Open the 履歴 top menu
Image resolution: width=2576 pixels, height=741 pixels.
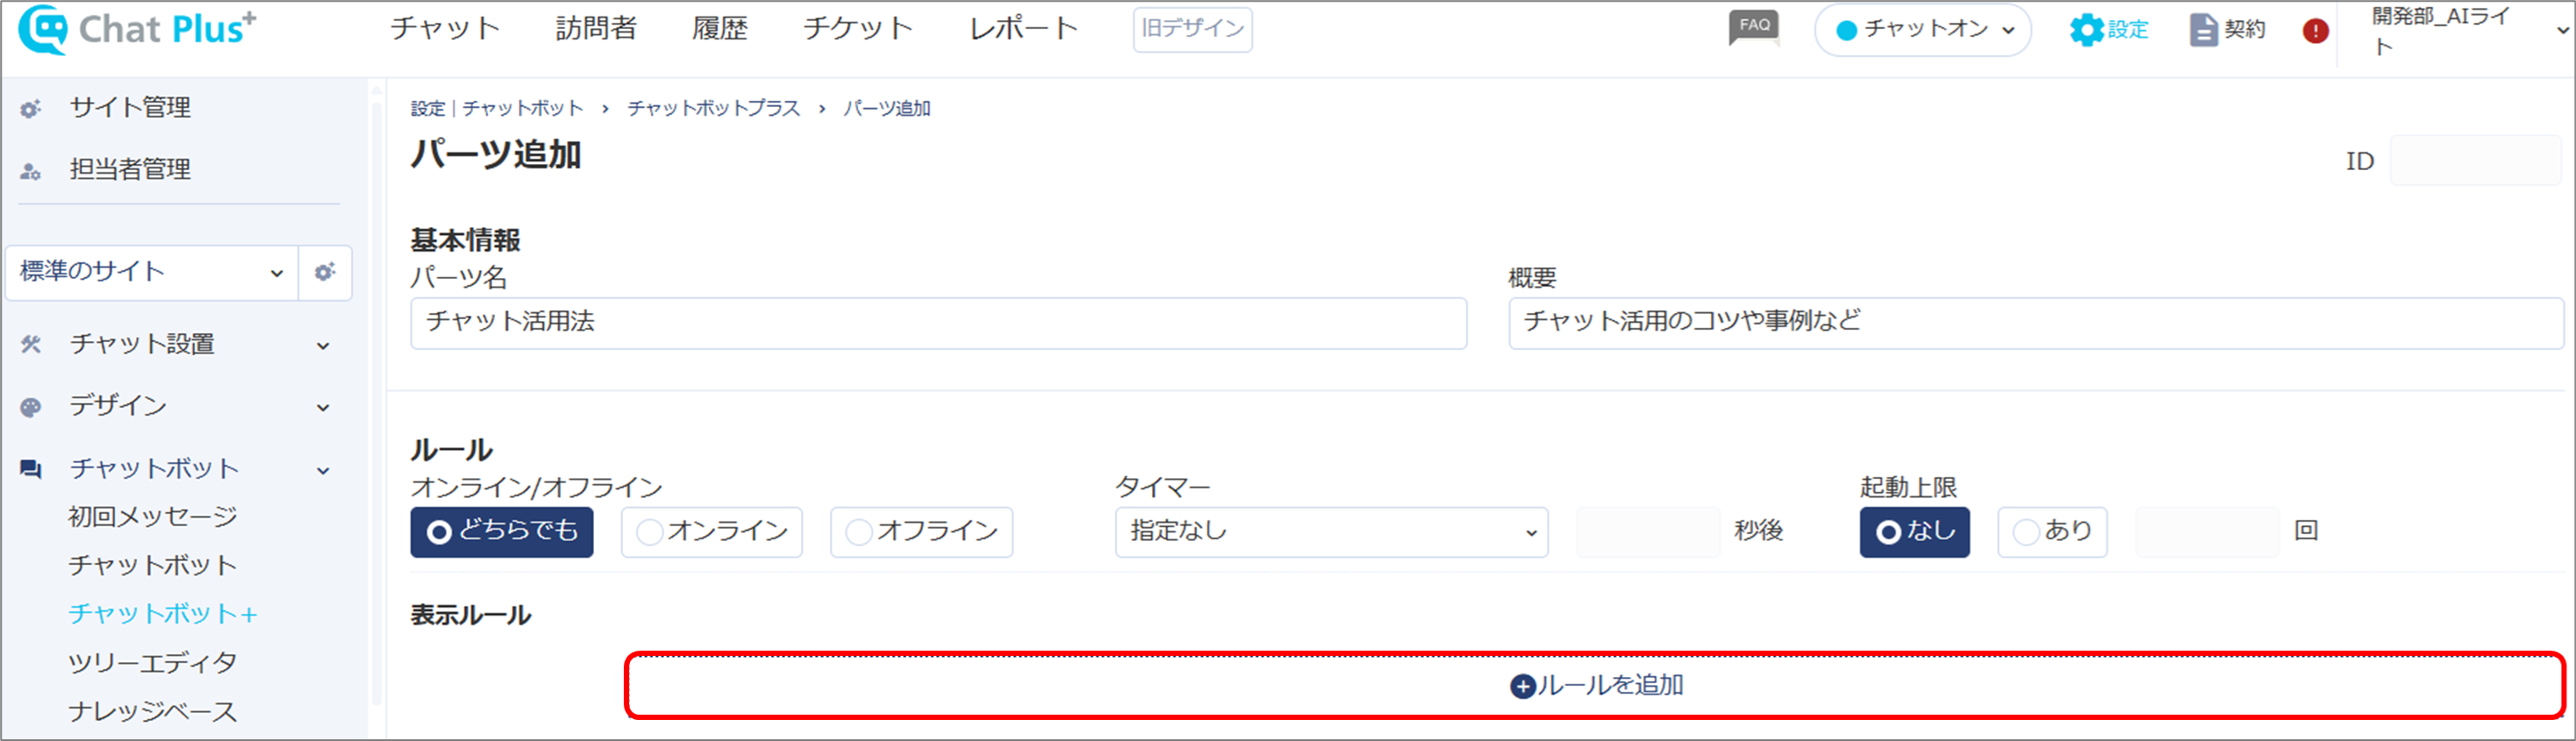click(720, 28)
